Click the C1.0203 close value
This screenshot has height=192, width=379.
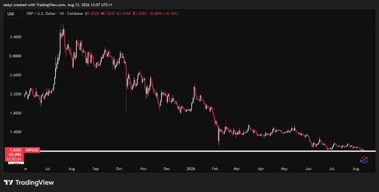coord(140,14)
